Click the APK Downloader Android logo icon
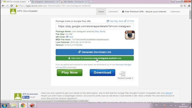The height and width of the screenshot is (108, 192). 13,11
